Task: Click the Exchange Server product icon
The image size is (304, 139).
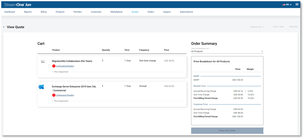Action: click(41, 87)
